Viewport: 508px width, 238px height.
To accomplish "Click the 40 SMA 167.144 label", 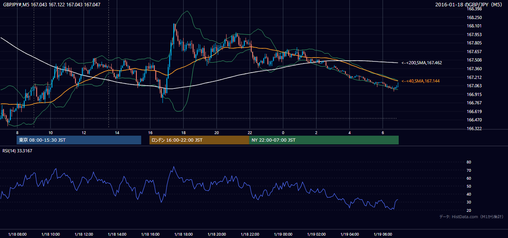I will pyautogui.click(x=421, y=81).
